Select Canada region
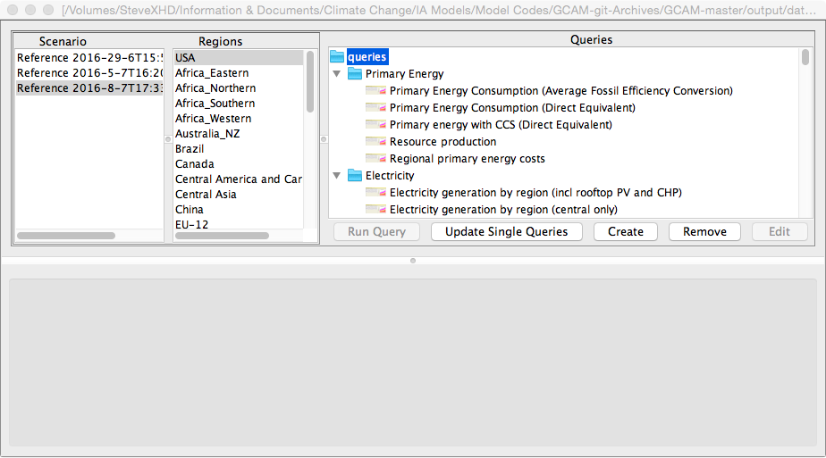 pyautogui.click(x=239, y=164)
